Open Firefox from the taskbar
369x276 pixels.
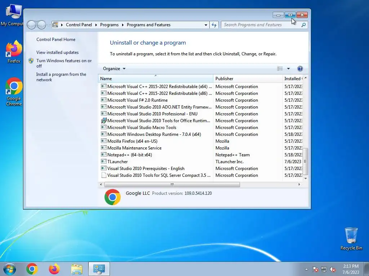point(54,269)
